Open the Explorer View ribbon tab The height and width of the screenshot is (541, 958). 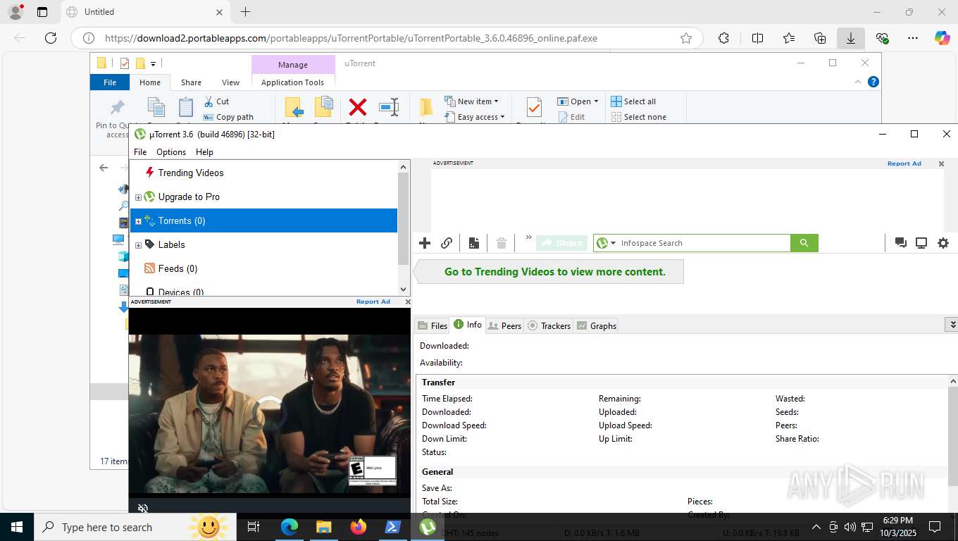[x=230, y=82]
